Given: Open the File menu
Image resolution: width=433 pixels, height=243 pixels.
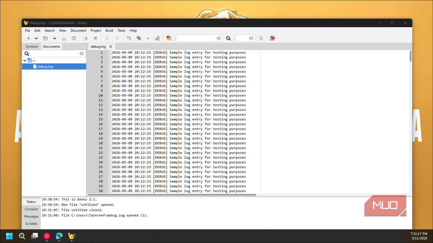Looking at the screenshot, I should click(x=28, y=31).
